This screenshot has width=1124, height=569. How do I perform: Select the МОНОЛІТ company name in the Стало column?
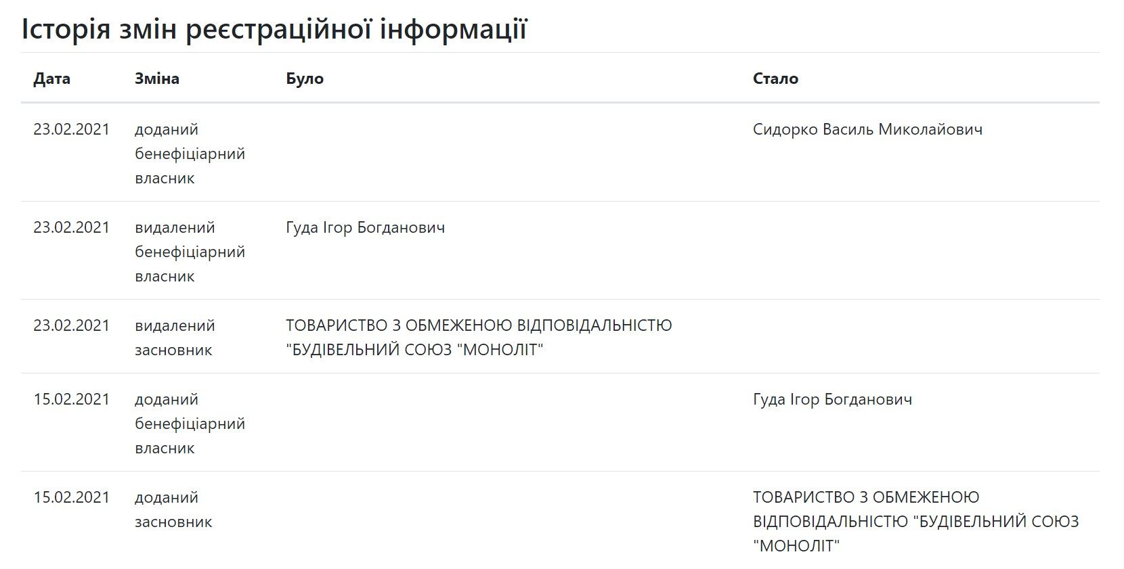click(x=915, y=522)
